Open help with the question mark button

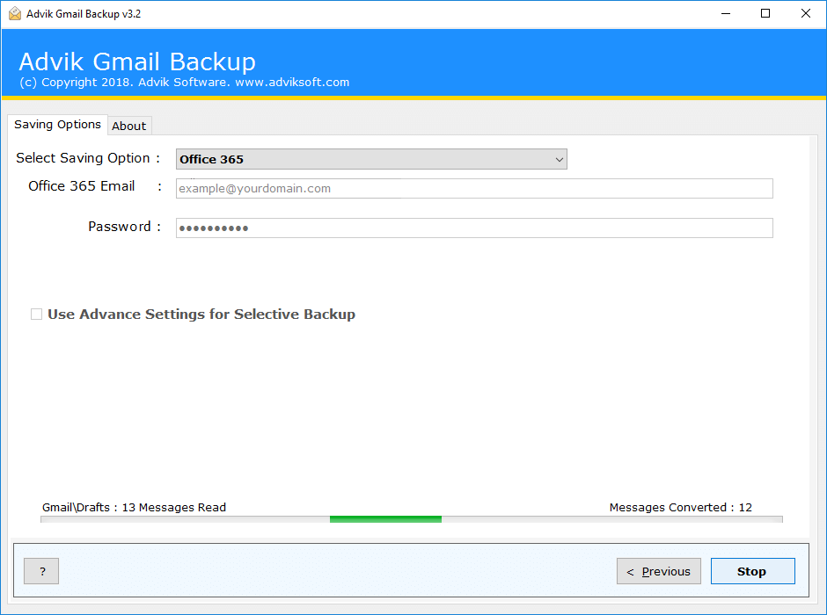point(41,571)
